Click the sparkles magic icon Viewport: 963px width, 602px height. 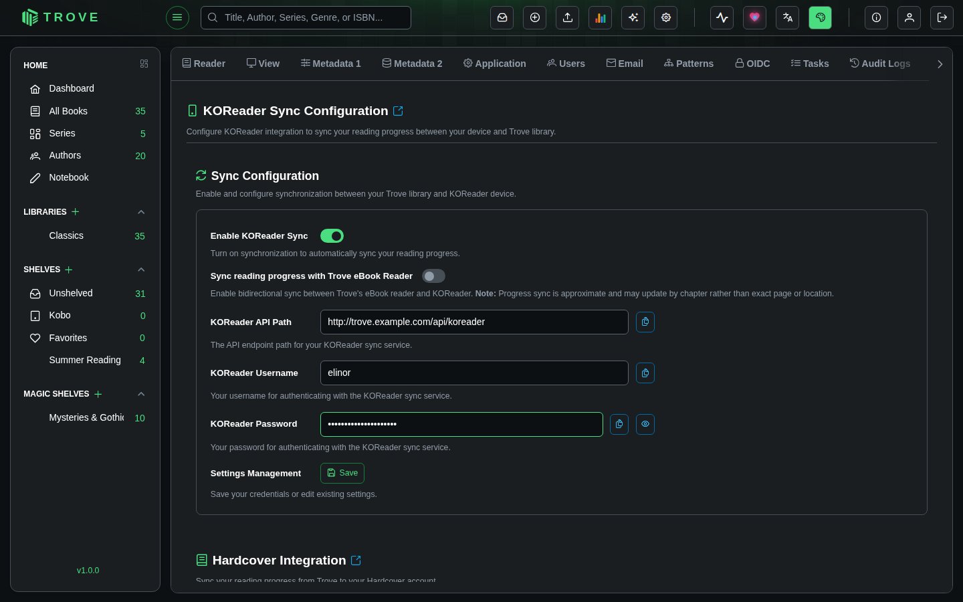(x=633, y=18)
